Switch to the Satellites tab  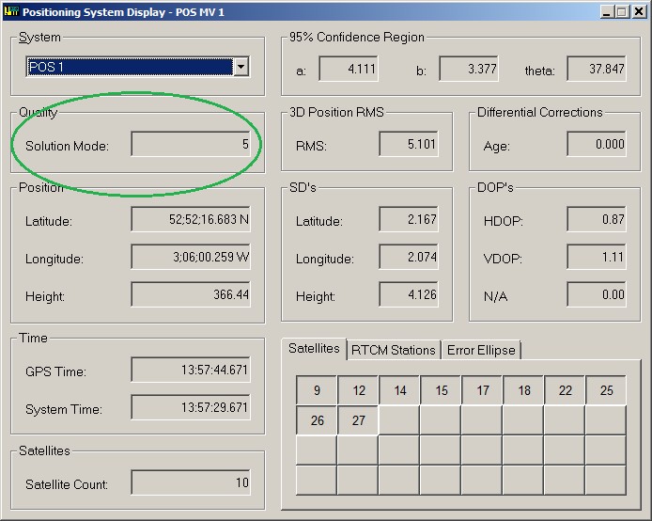[x=314, y=349]
